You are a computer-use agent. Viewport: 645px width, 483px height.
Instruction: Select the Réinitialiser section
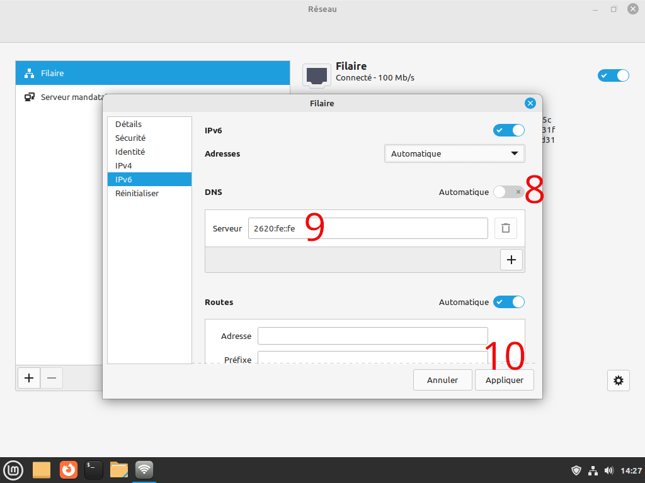[137, 193]
